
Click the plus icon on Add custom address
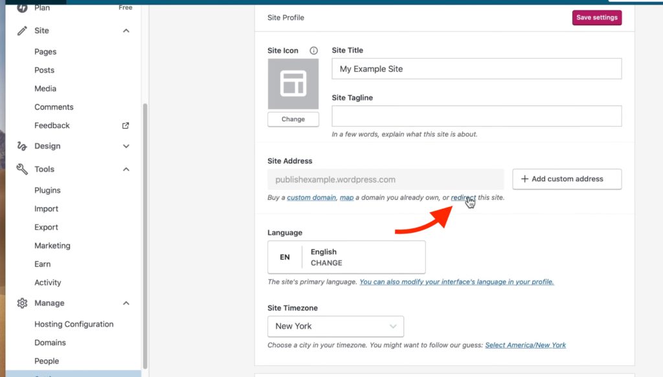(524, 179)
